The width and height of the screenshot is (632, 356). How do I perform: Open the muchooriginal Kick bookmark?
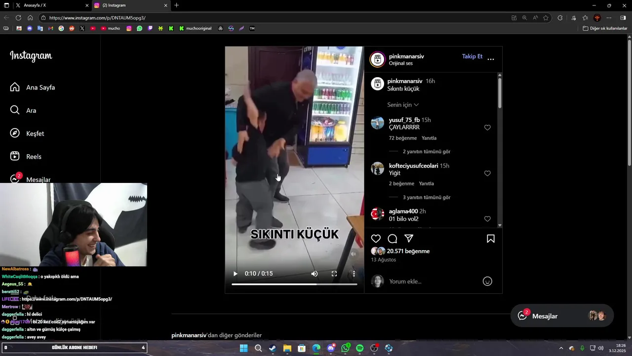coord(195,28)
